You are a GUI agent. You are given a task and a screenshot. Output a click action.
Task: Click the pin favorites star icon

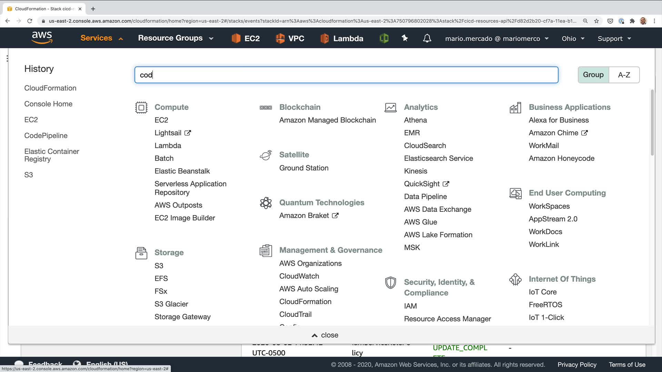point(405,38)
